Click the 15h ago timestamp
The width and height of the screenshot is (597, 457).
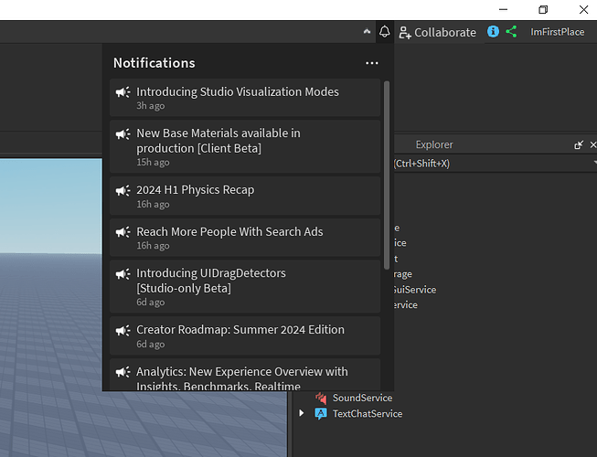(153, 162)
